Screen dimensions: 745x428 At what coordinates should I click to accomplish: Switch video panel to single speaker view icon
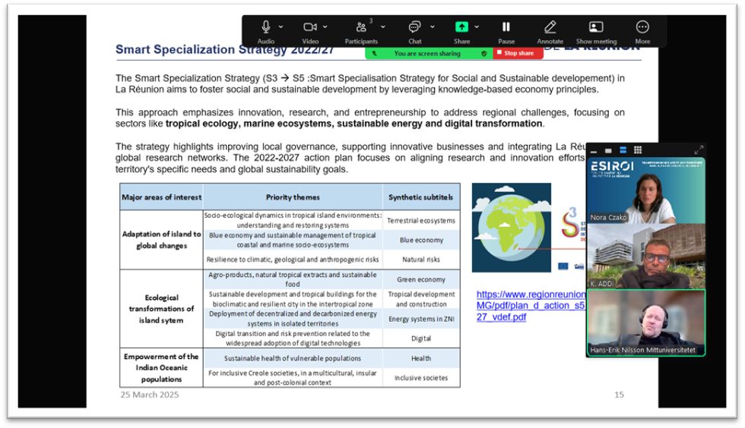[608, 151]
